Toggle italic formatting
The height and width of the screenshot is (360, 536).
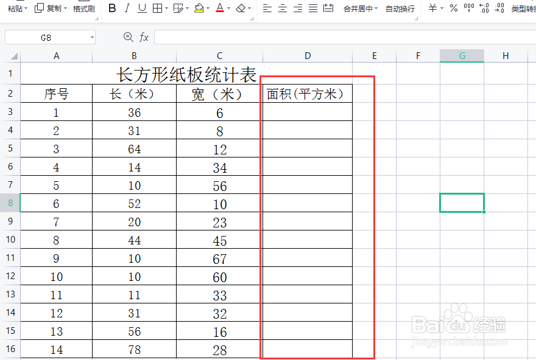pyautogui.click(x=127, y=8)
